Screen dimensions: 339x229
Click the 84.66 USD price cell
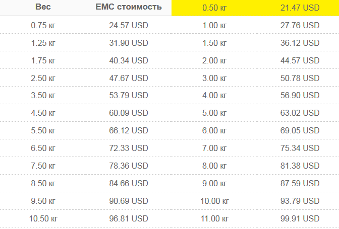point(129,184)
